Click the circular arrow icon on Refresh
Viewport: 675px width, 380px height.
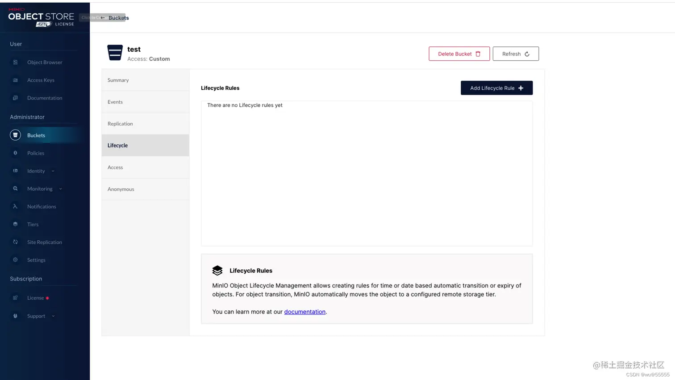pos(527,54)
